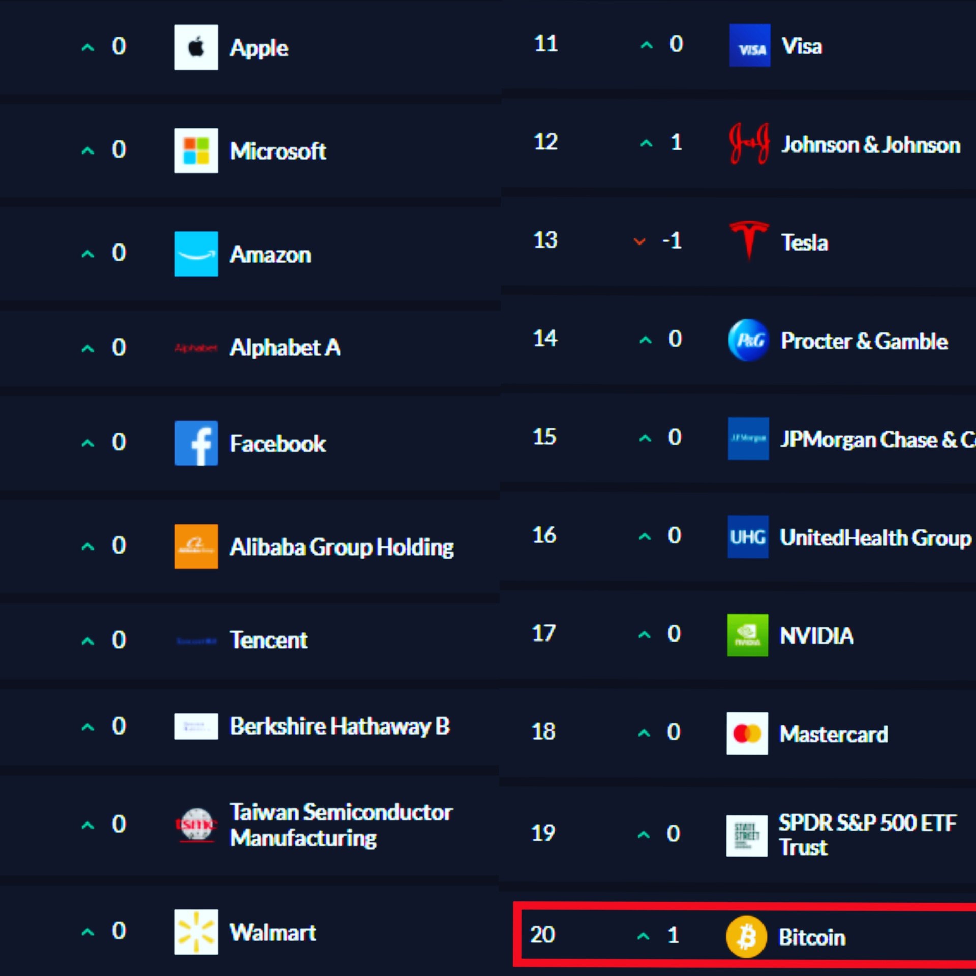Viewport: 976px width, 976px height.
Task: Click the Walmart spark logo icon
Action: 196,932
